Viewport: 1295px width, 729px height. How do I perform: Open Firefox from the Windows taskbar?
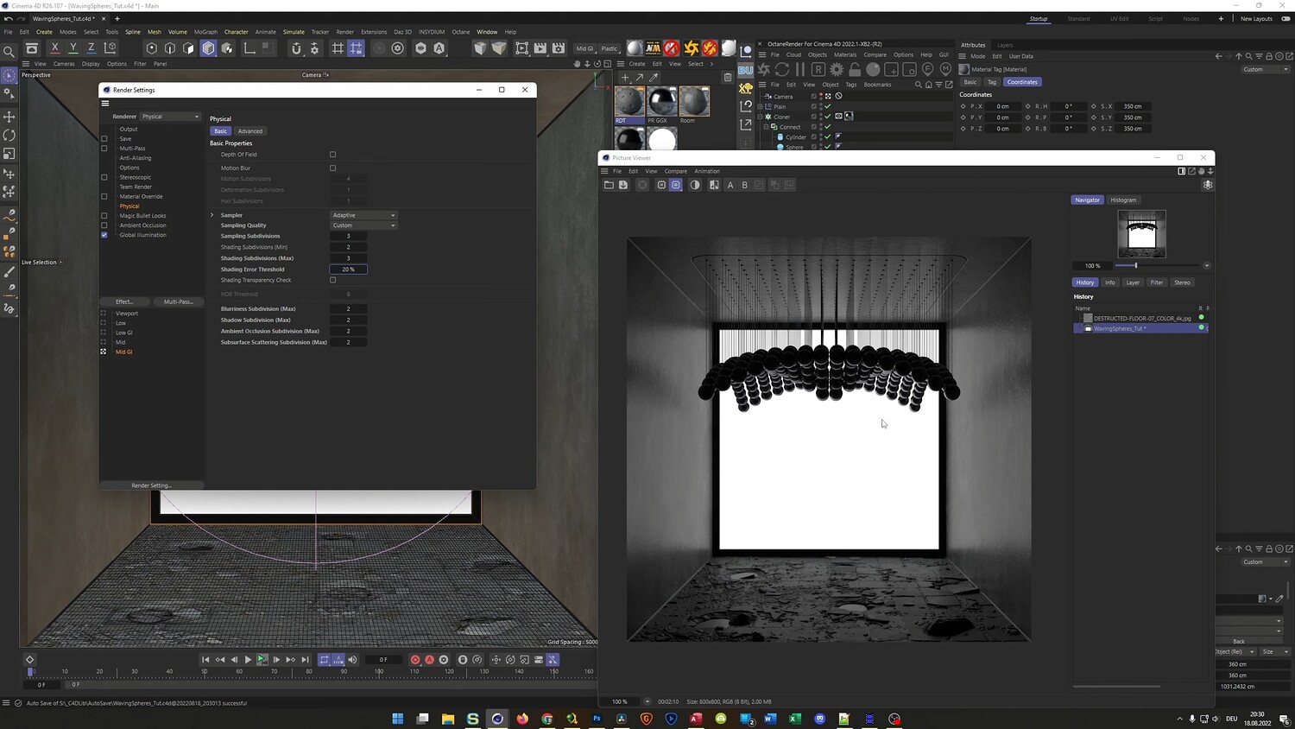point(522,719)
